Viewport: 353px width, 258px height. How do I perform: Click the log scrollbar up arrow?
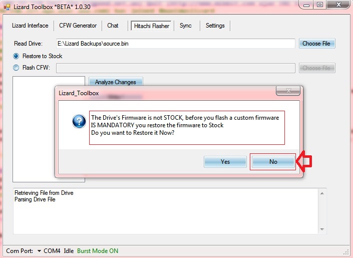pos(322,193)
